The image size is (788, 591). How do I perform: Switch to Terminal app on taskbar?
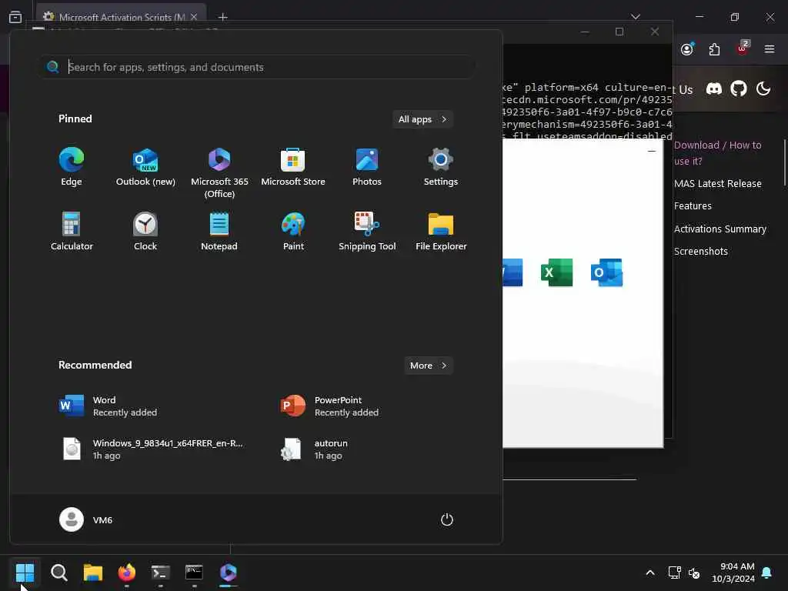(160, 573)
